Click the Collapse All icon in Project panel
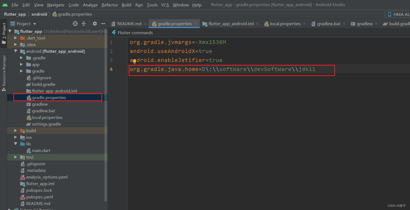This screenshot has height=210, width=410. pos(84,24)
